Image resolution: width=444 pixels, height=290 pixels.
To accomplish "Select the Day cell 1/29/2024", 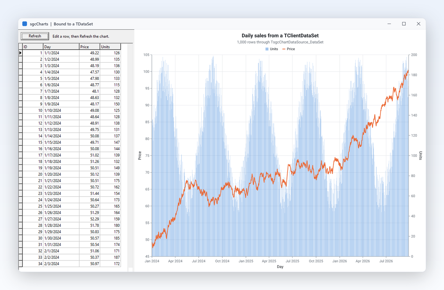I will click(61, 232).
